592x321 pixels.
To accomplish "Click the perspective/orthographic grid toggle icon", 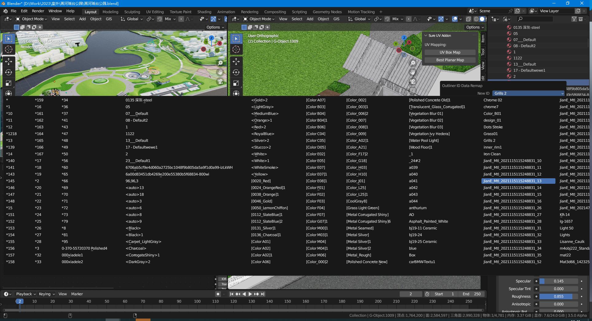I will tap(413, 91).
